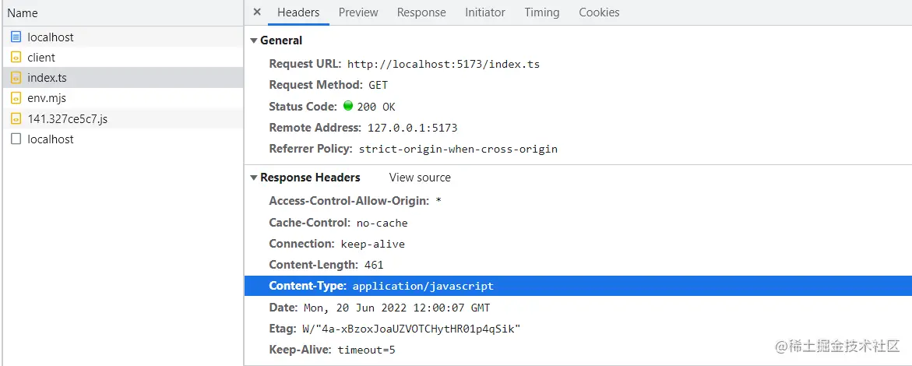Open the Timing tab
The width and height of the screenshot is (912, 366).
click(542, 12)
